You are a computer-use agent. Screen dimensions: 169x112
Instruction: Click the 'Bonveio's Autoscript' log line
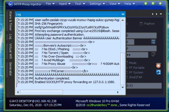(51, 45)
